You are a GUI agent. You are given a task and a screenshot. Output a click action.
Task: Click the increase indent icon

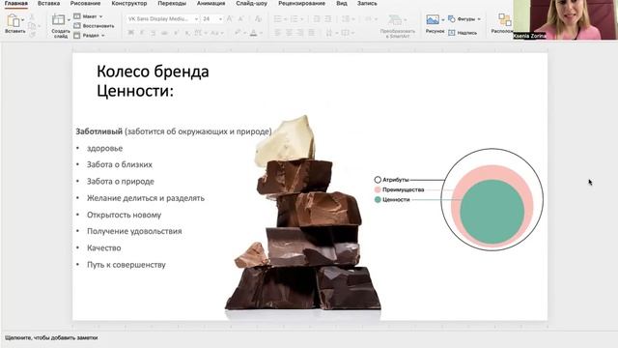pos(328,18)
